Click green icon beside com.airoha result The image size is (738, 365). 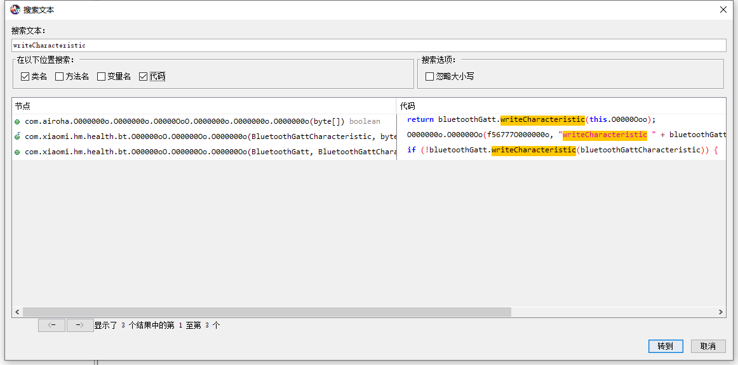click(x=18, y=121)
